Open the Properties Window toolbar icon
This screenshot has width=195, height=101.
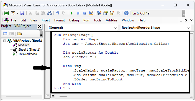click(x=106, y=13)
